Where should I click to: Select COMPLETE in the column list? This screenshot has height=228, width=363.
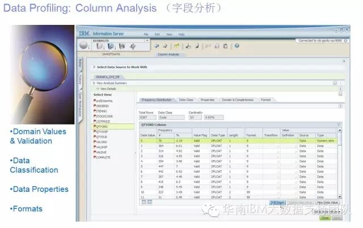pos(102,157)
